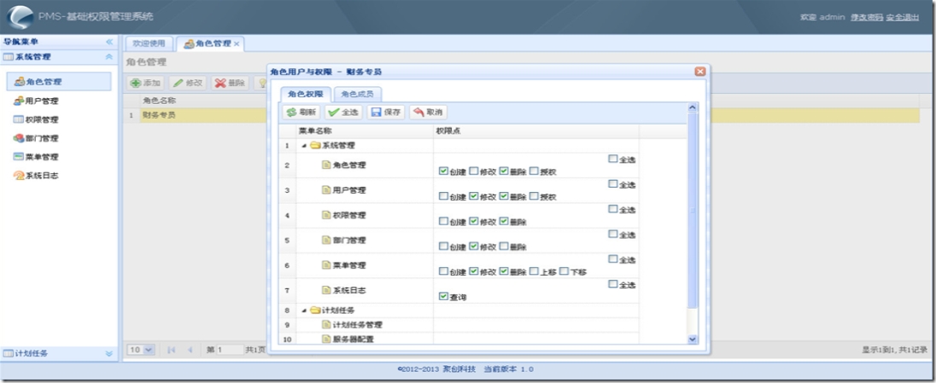Open 部门管理 in the navigation sidebar
This screenshot has width=936, height=383.
coord(37,138)
